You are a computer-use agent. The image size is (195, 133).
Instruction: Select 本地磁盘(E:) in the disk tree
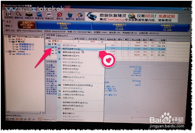pyautogui.click(x=26, y=47)
